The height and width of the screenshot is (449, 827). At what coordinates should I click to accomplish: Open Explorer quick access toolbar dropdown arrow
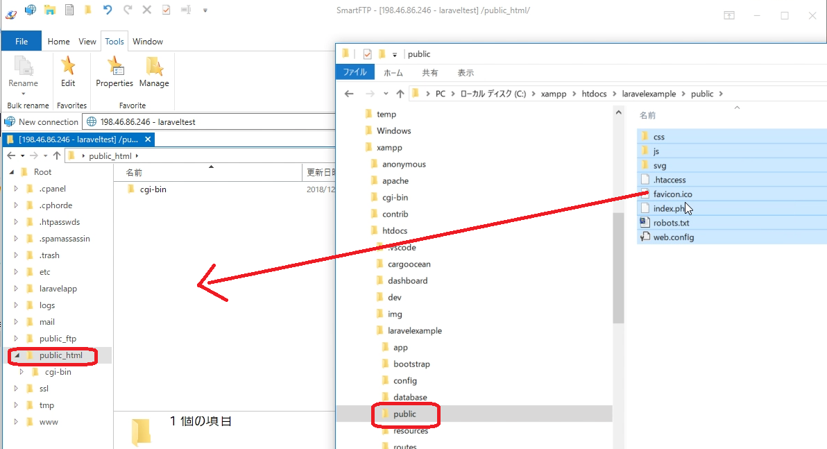395,54
